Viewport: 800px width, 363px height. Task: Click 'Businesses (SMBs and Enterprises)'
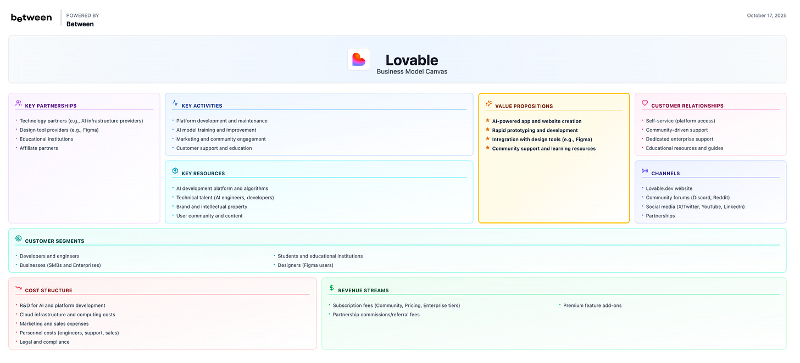pyautogui.click(x=60, y=265)
